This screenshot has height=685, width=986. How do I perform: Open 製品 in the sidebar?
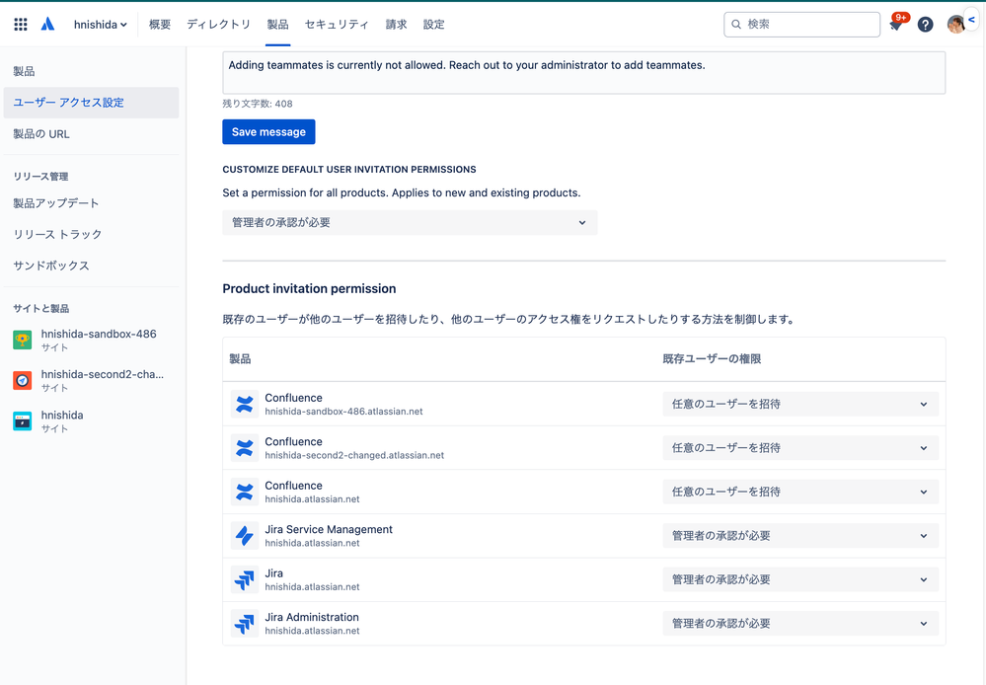24,72
